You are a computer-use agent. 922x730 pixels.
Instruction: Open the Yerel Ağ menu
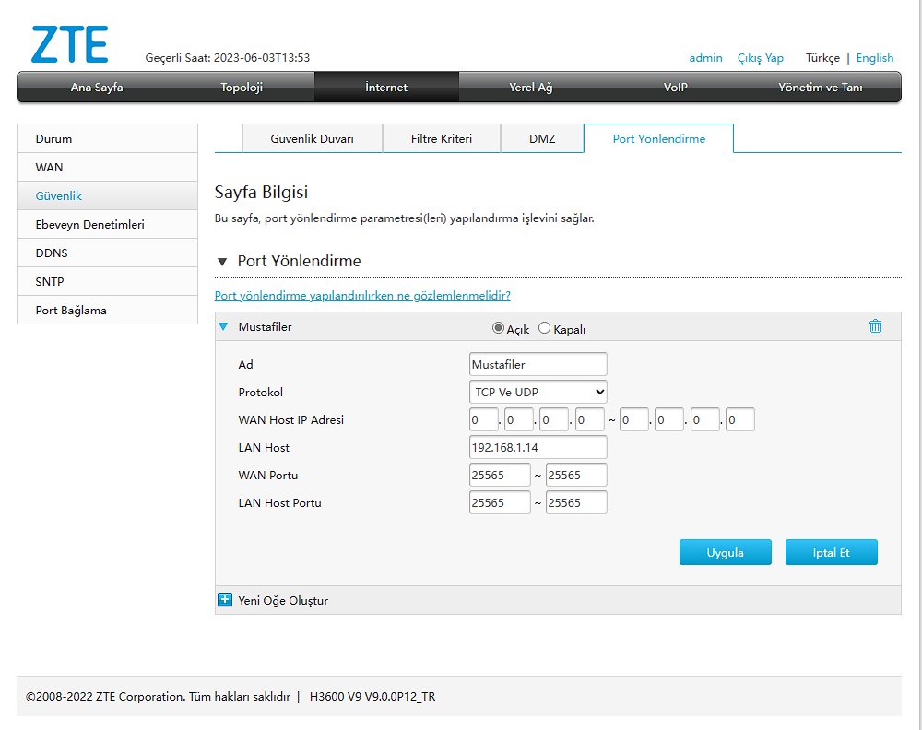(531, 87)
